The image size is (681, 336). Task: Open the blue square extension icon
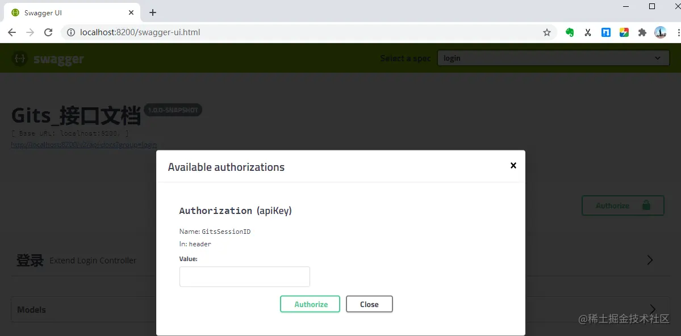tap(606, 32)
